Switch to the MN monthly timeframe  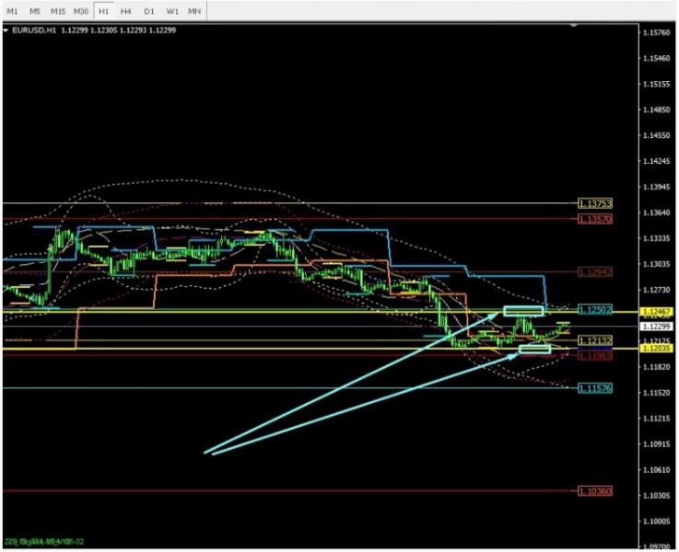tap(194, 10)
